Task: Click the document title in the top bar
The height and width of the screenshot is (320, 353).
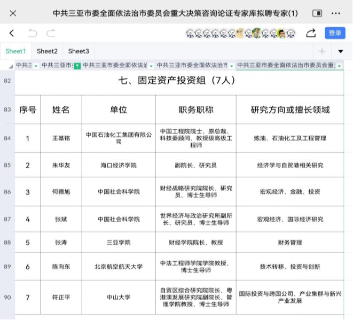Action: click(175, 13)
